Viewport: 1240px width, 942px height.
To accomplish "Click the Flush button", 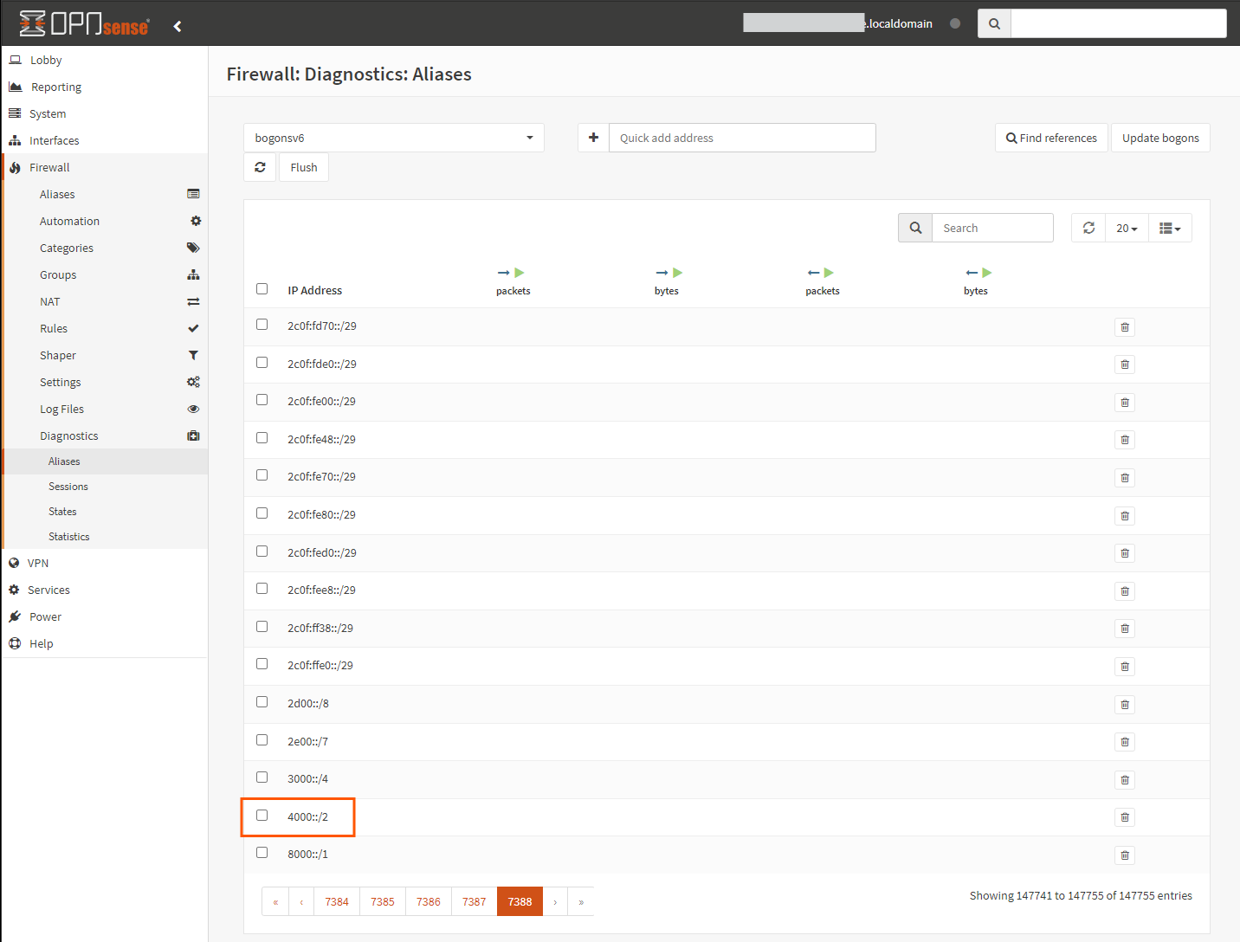I will 304,167.
